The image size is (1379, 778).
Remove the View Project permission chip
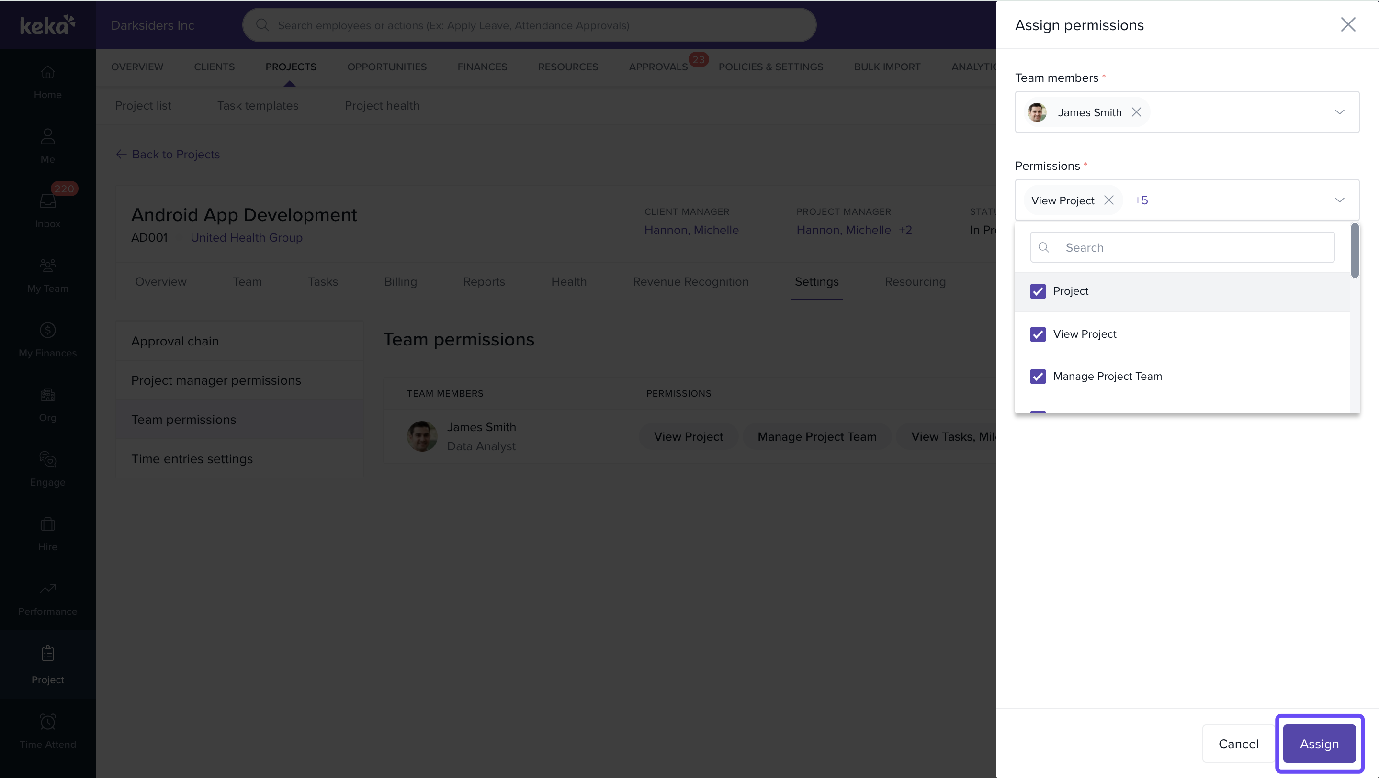click(x=1108, y=200)
